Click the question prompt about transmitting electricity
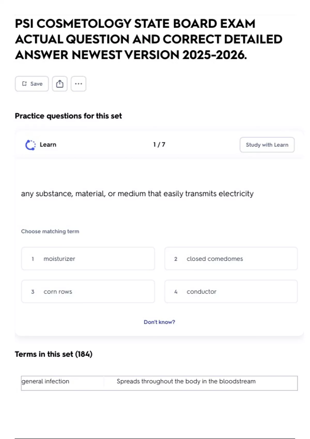The width and height of the screenshot is (310, 439). coord(137,194)
